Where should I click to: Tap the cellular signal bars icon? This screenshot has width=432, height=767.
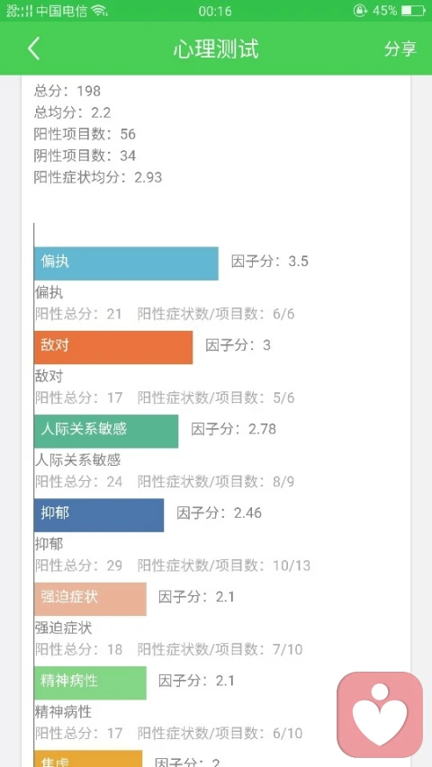point(20,10)
